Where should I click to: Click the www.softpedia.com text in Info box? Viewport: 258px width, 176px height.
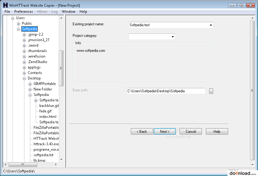click(x=91, y=51)
